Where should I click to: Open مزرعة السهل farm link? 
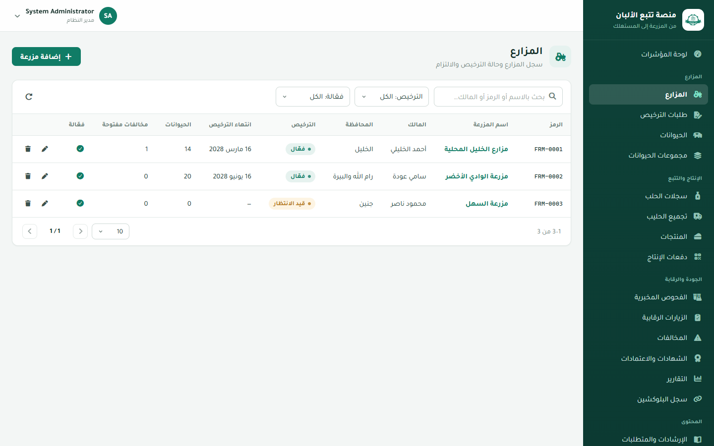[x=487, y=204]
